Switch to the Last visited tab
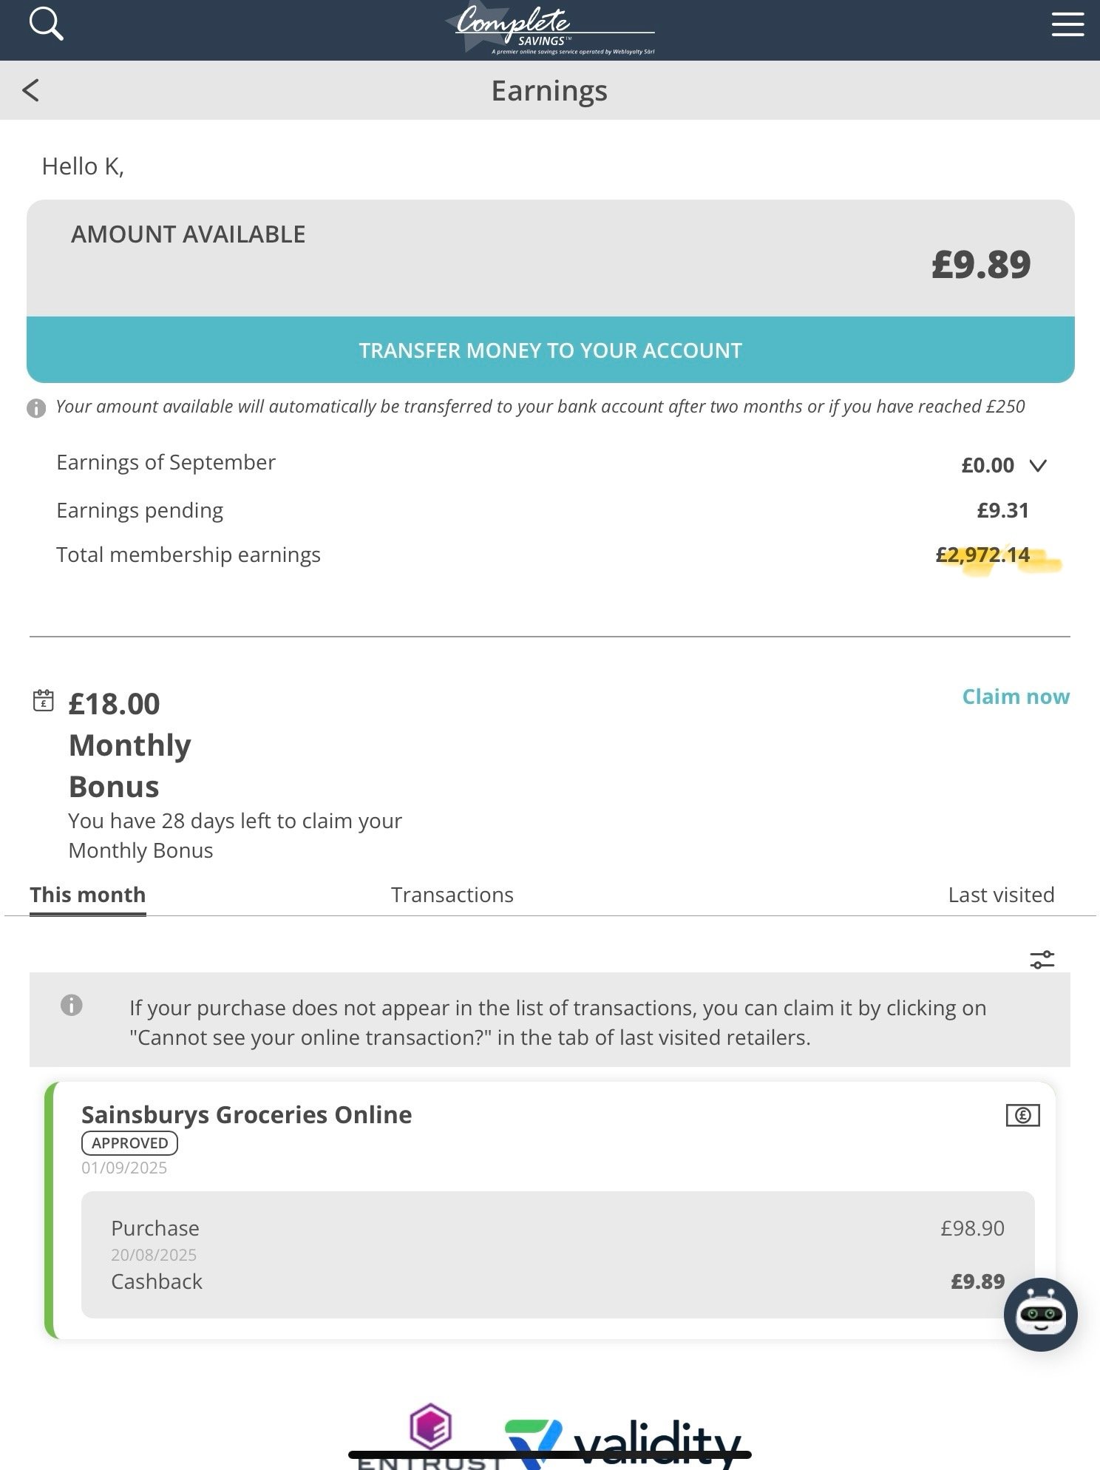This screenshot has height=1470, width=1100. pos(1001,895)
